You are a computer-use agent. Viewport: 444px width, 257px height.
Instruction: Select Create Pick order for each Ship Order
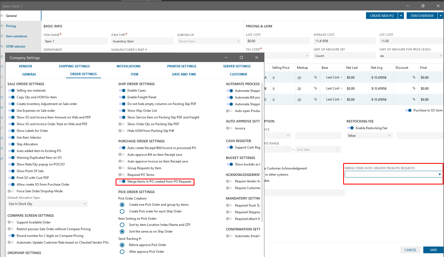(x=122, y=211)
